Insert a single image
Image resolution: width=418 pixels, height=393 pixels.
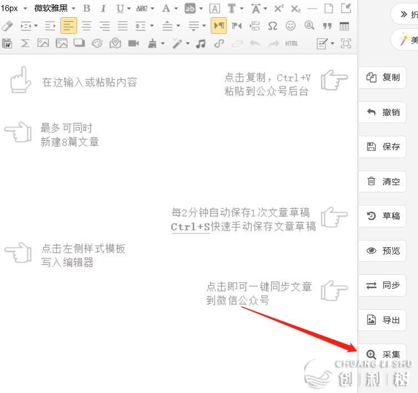point(43,43)
